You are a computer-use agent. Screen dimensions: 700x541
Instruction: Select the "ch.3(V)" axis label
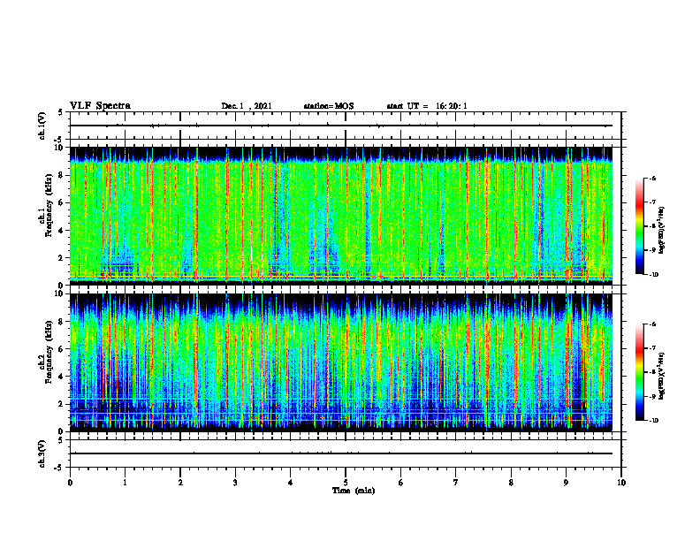42,453
